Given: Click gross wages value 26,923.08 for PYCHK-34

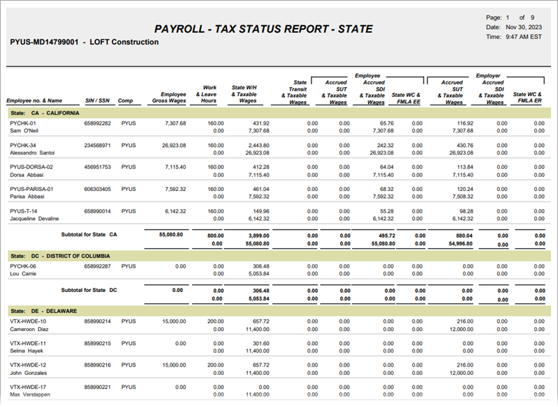Looking at the screenshot, I should point(174,145).
